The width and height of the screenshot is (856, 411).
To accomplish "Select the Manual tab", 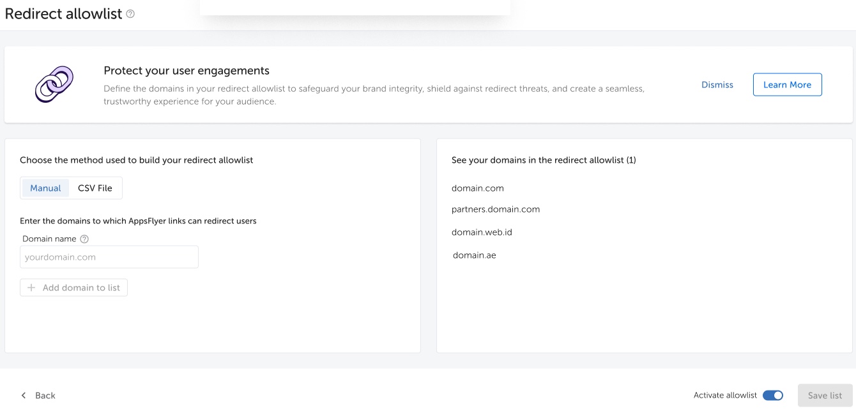I will (x=45, y=188).
